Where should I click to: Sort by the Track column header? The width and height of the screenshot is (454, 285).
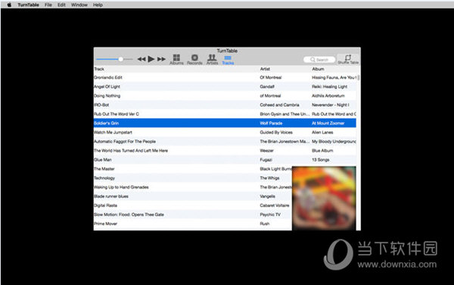tap(99, 69)
